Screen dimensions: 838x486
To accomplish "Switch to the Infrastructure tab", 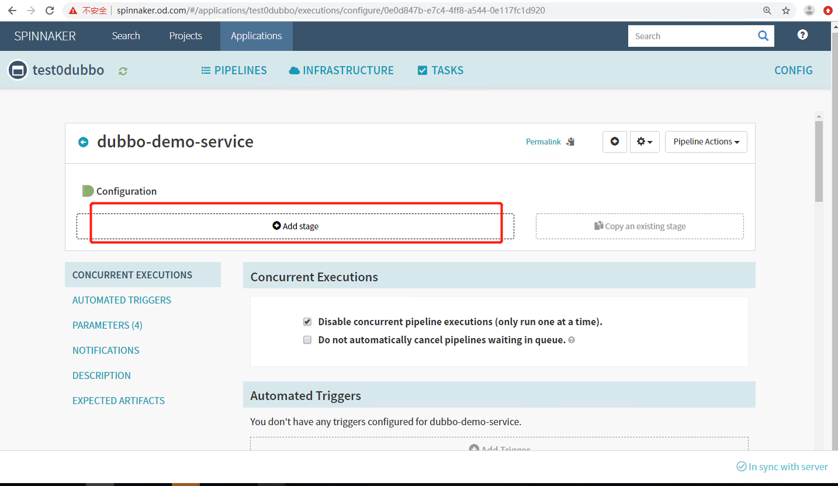I will point(341,70).
